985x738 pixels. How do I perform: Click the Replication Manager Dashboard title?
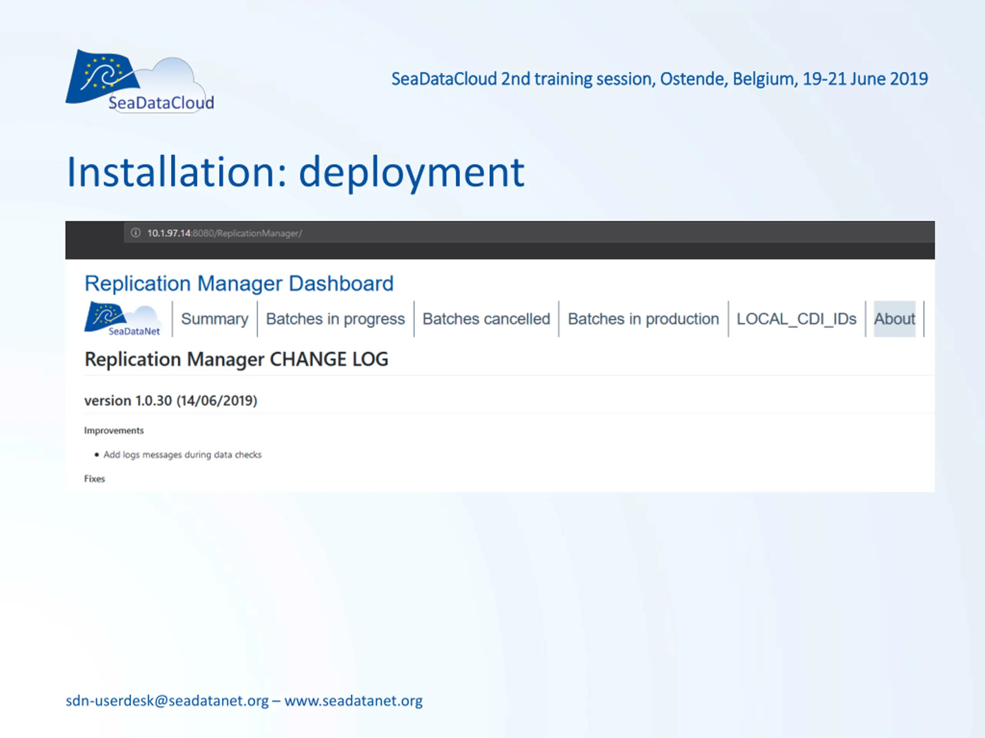click(x=239, y=283)
